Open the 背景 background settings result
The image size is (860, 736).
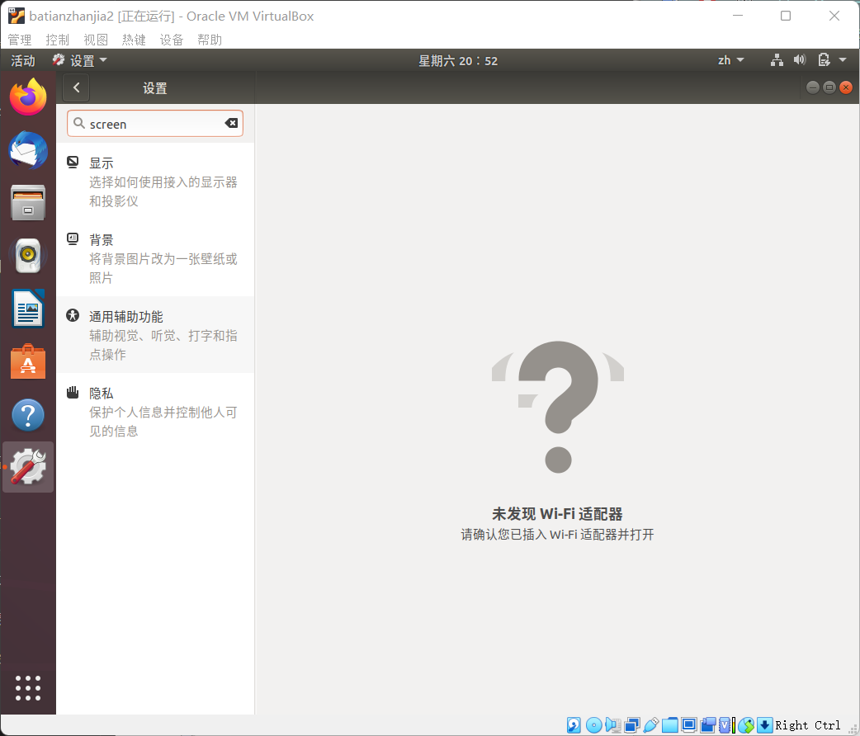155,258
